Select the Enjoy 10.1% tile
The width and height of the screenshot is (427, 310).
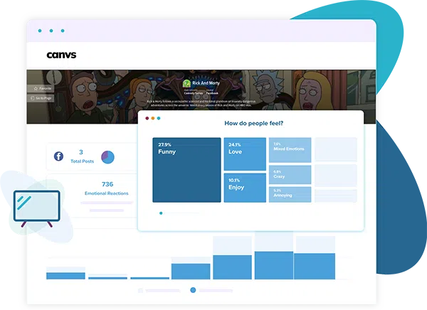coord(245,188)
